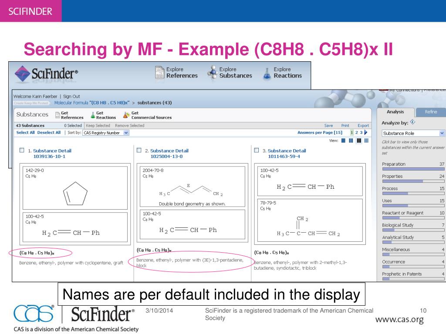Open CAS number 1039136-10-1 link
Image resolution: width=446 pixels, height=334 pixels.
pyautogui.click(x=49, y=157)
